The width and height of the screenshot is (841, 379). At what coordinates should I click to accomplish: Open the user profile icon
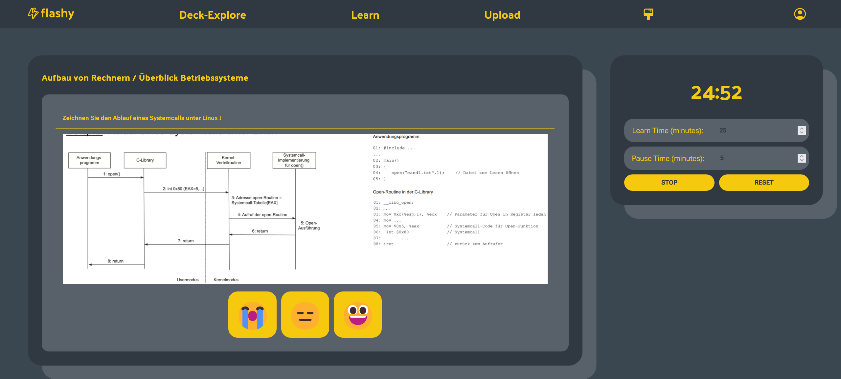point(800,14)
